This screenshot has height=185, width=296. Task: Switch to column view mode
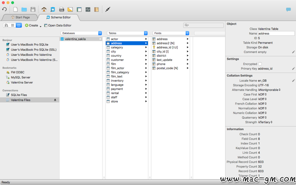point(19,26)
